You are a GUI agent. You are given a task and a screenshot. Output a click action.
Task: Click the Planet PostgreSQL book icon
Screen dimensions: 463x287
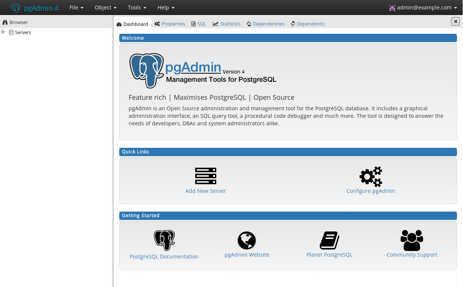[x=329, y=240]
